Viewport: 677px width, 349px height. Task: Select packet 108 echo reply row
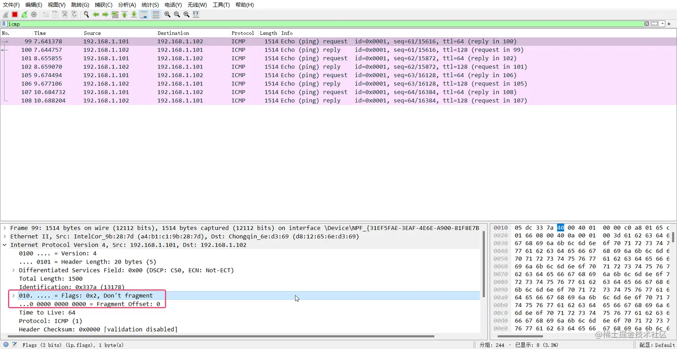point(338,101)
